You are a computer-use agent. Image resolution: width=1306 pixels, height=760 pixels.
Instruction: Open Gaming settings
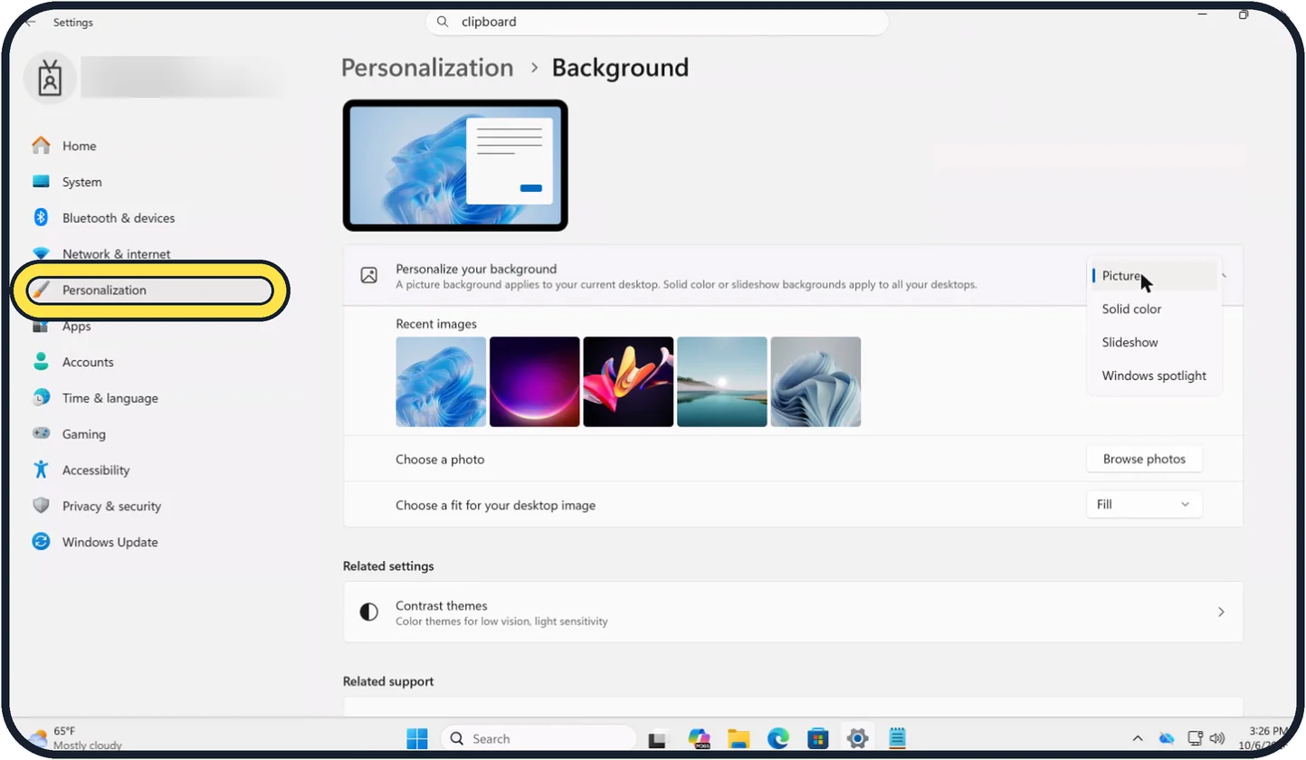[83, 434]
